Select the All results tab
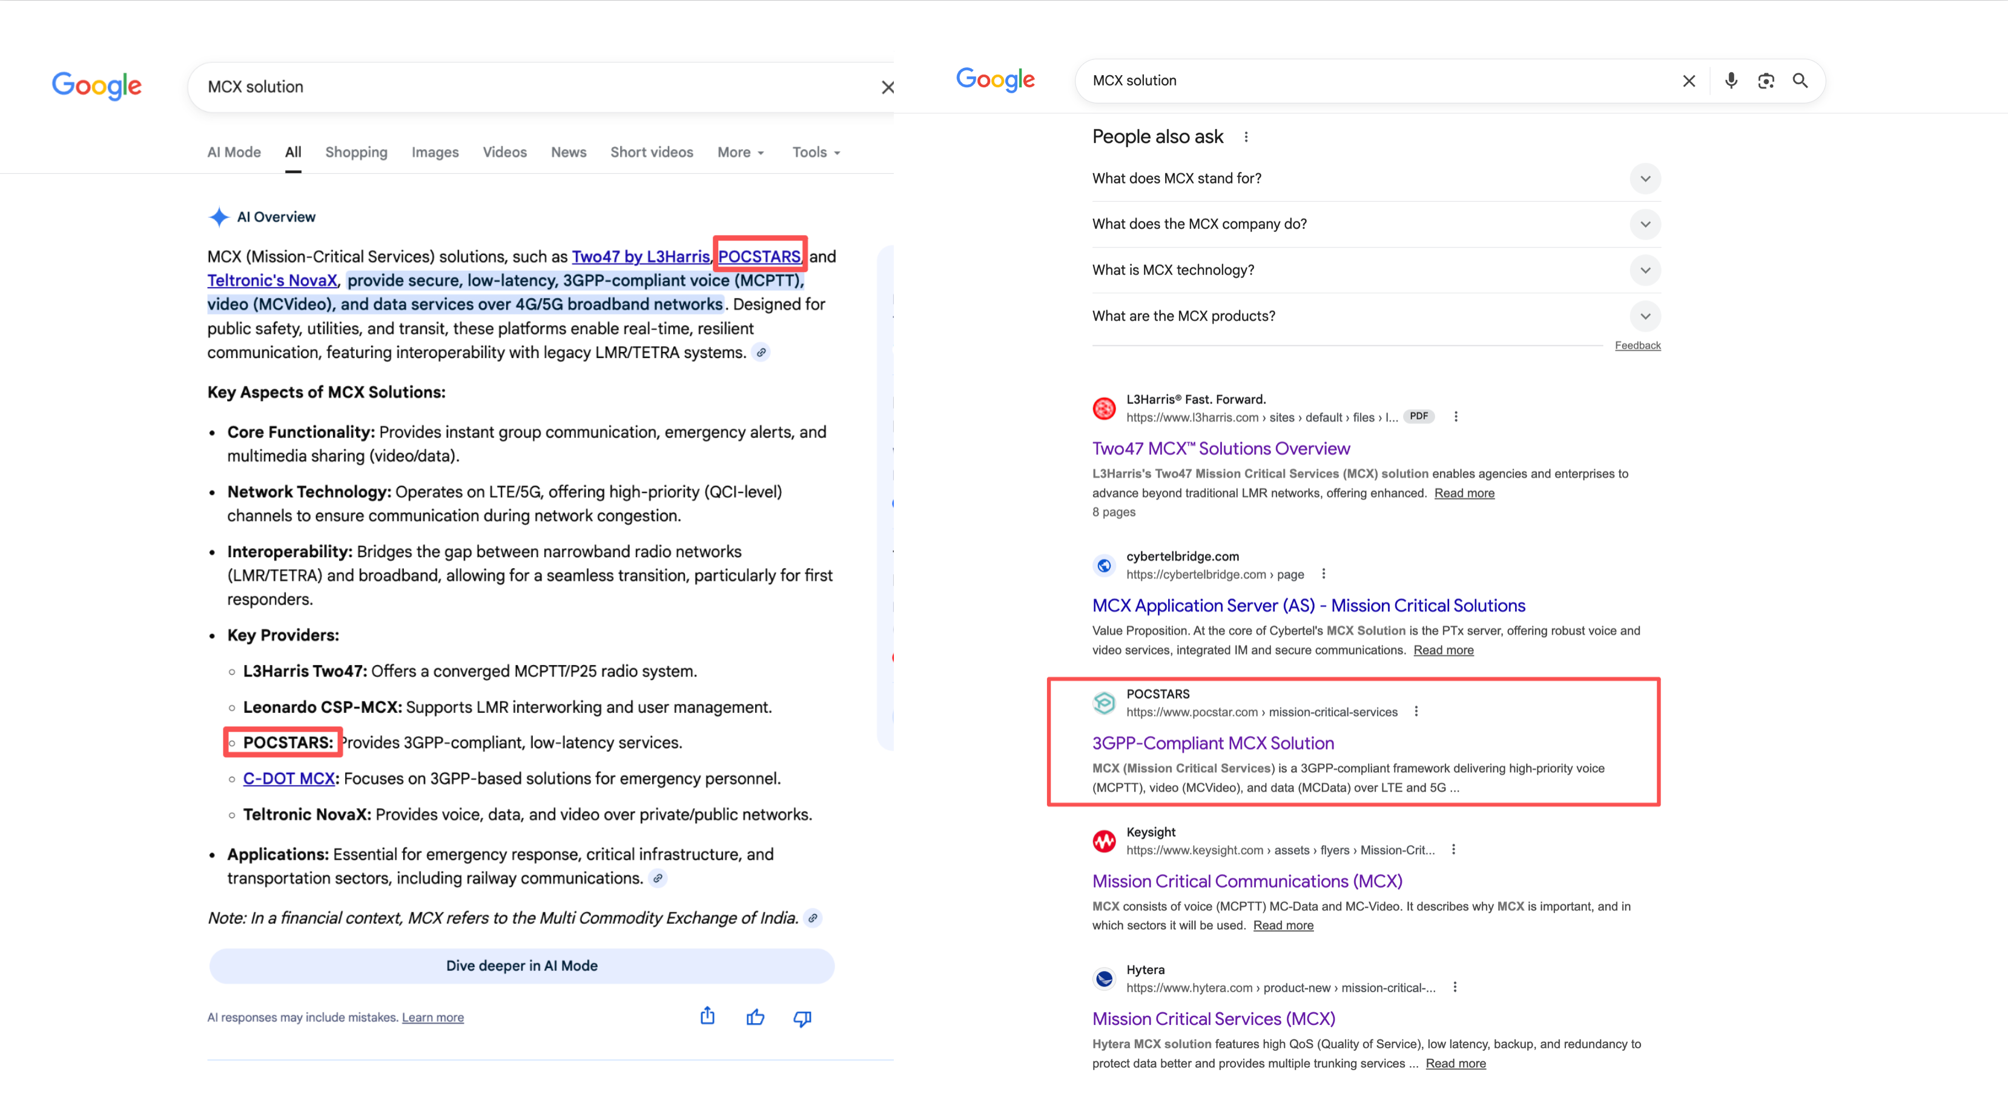The image size is (2008, 1100). point(293,153)
